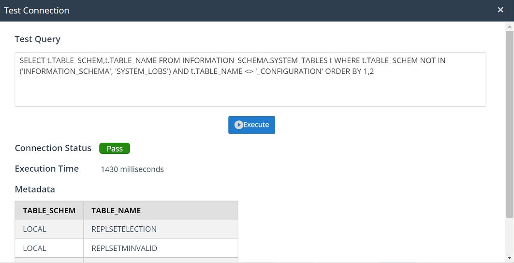Click the scrollbar up arrow
This screenshot has height=263, width=514.
pos(509,27)
